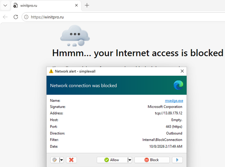Click the Edge logo in alert header
225x167 pixels.
[178, 85]
